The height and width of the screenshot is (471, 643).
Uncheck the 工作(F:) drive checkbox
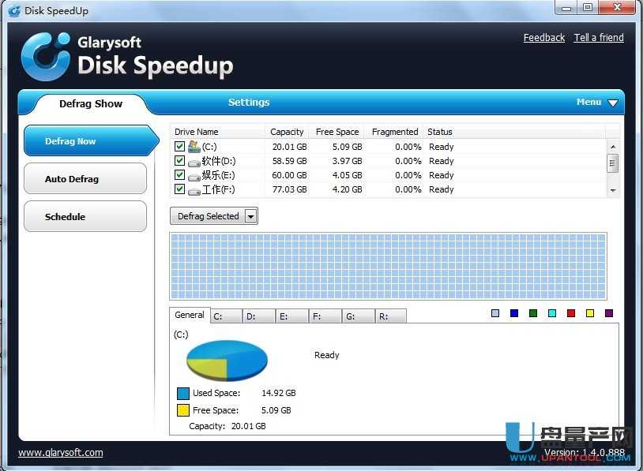(x=179, y=189)
